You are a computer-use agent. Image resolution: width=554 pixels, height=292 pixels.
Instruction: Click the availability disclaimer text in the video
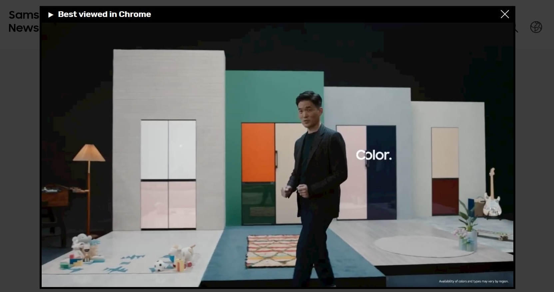pos(473,281)
